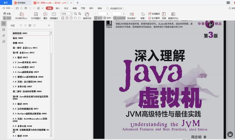The image size is (235, 140).
Task: Select the Hand (手型) tool
Action: pos(7,14)
